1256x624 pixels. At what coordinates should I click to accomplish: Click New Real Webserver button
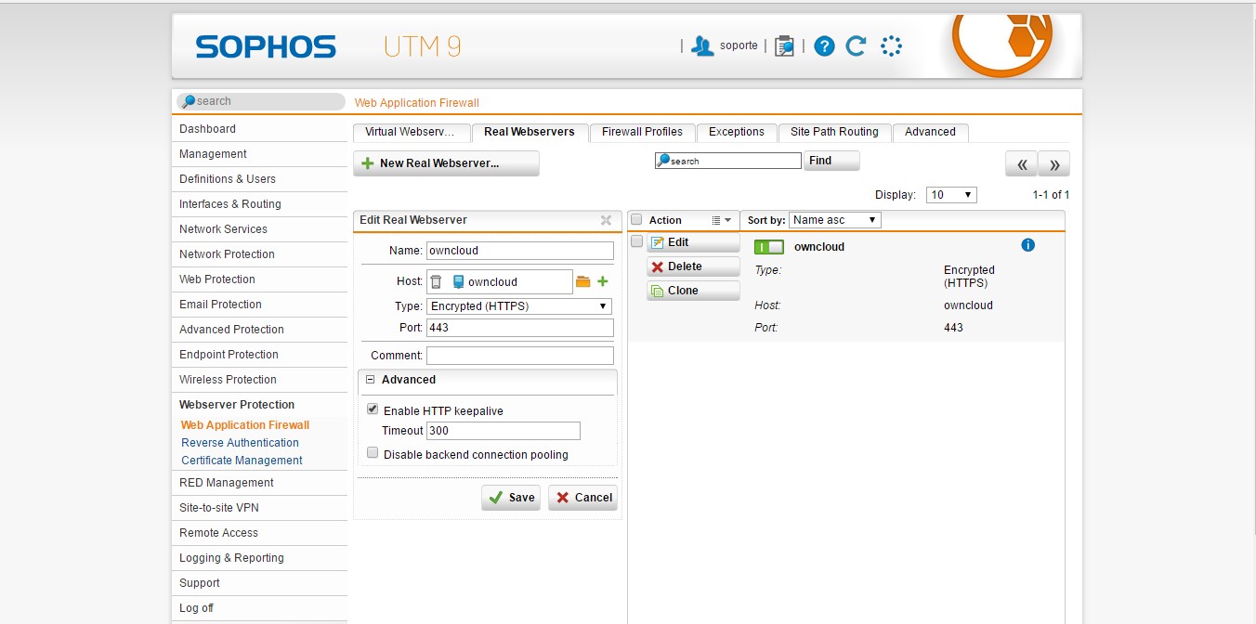[446, 163]
